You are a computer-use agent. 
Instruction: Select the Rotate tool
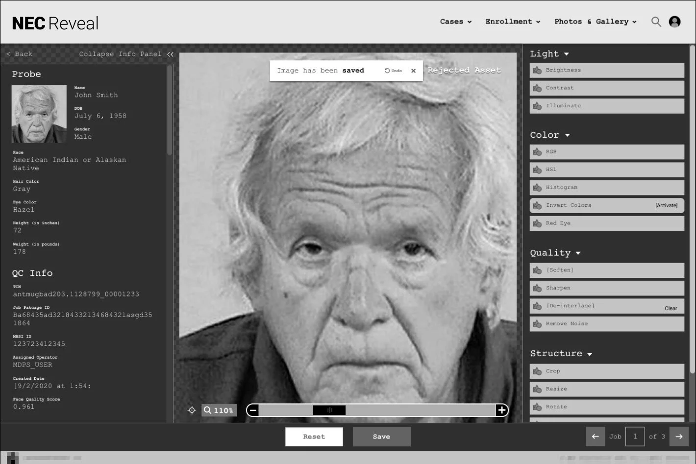point(607,407)
